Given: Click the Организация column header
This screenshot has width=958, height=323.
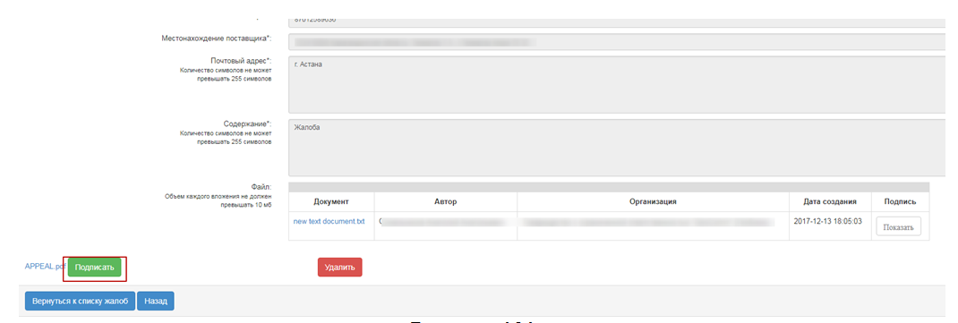Looking at the screenshot, I should [x=653, y=201].
